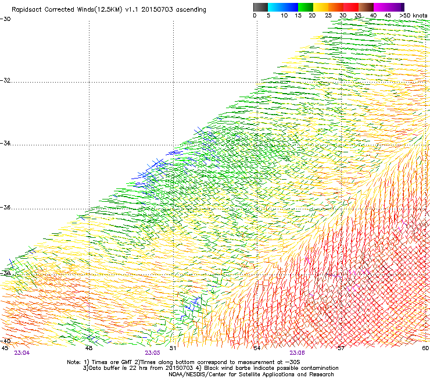Click the latitude label -40
The image size is (430, 378).
(x=5, y=341)
